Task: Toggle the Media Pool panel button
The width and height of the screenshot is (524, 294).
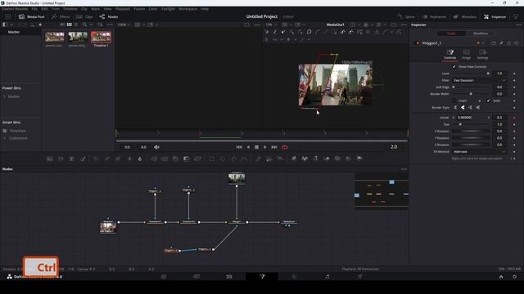Action: pyautogui.click(x=31, y=16)
